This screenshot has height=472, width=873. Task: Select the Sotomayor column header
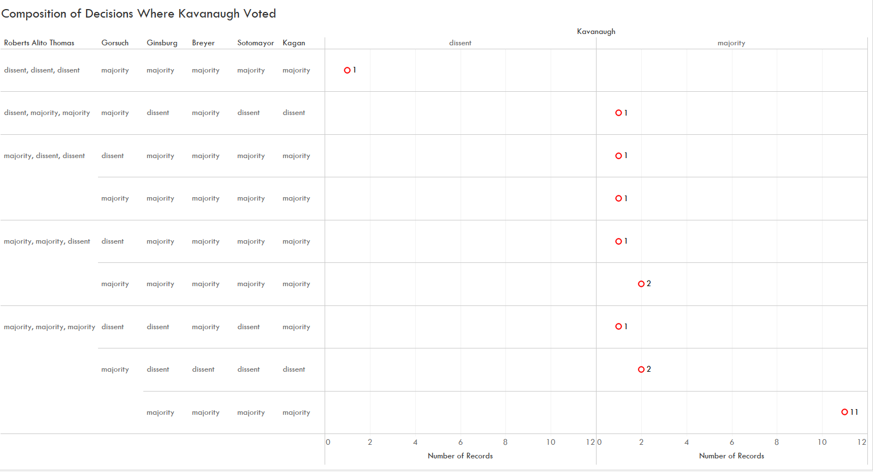pos(255,43)
